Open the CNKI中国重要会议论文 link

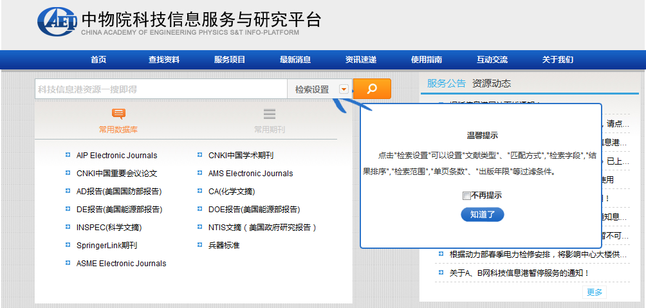116,174
